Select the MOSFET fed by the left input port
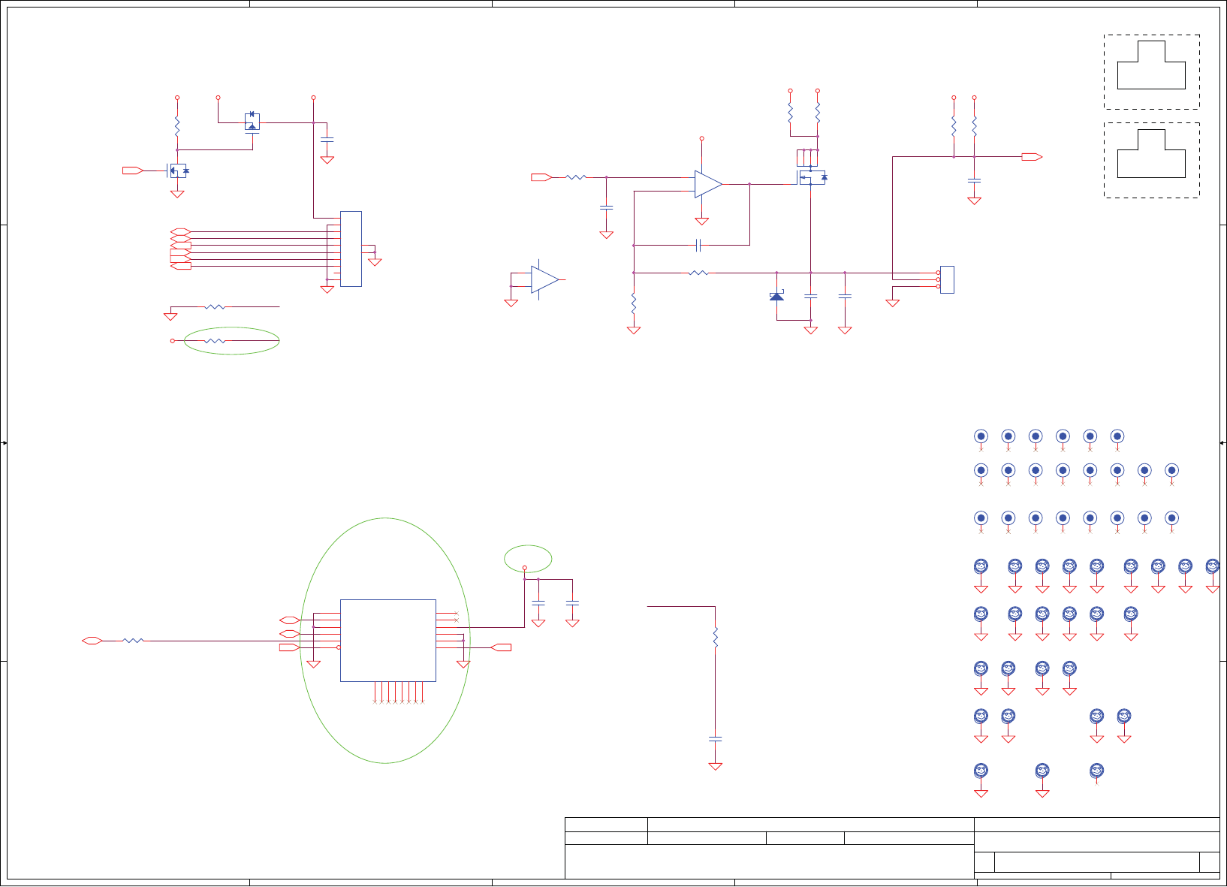Image resolution: width=1227 pixels, height=887 pixels. coord(179,170)
